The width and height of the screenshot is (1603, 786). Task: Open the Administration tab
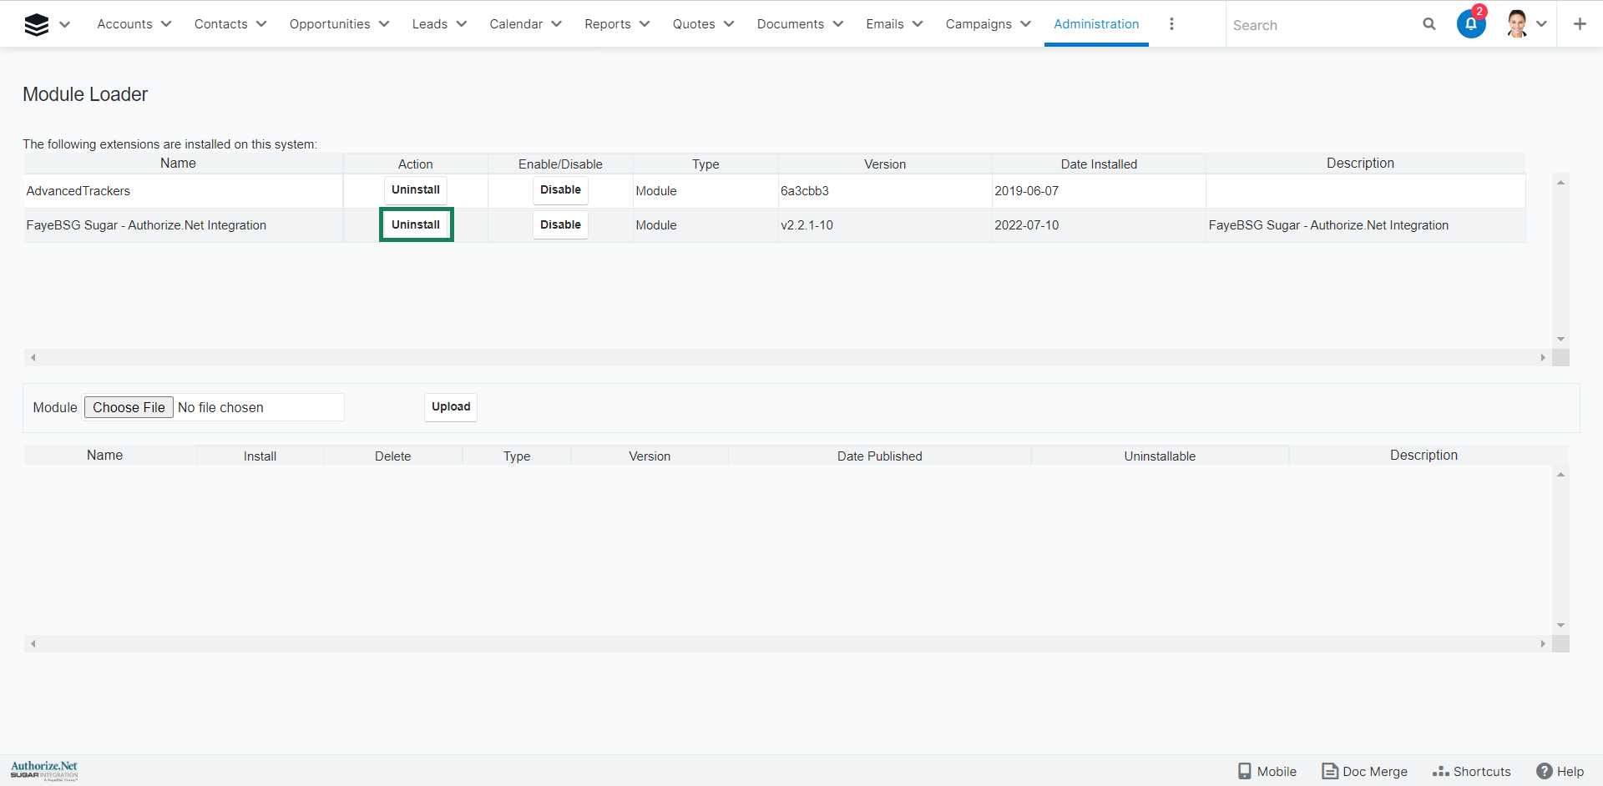(x=1095, y=24)
